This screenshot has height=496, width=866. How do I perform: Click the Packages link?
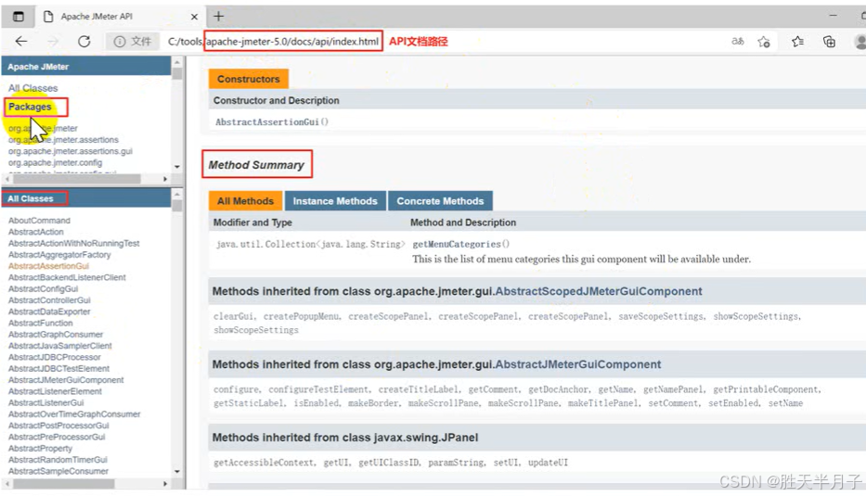(x=30, y=107)
